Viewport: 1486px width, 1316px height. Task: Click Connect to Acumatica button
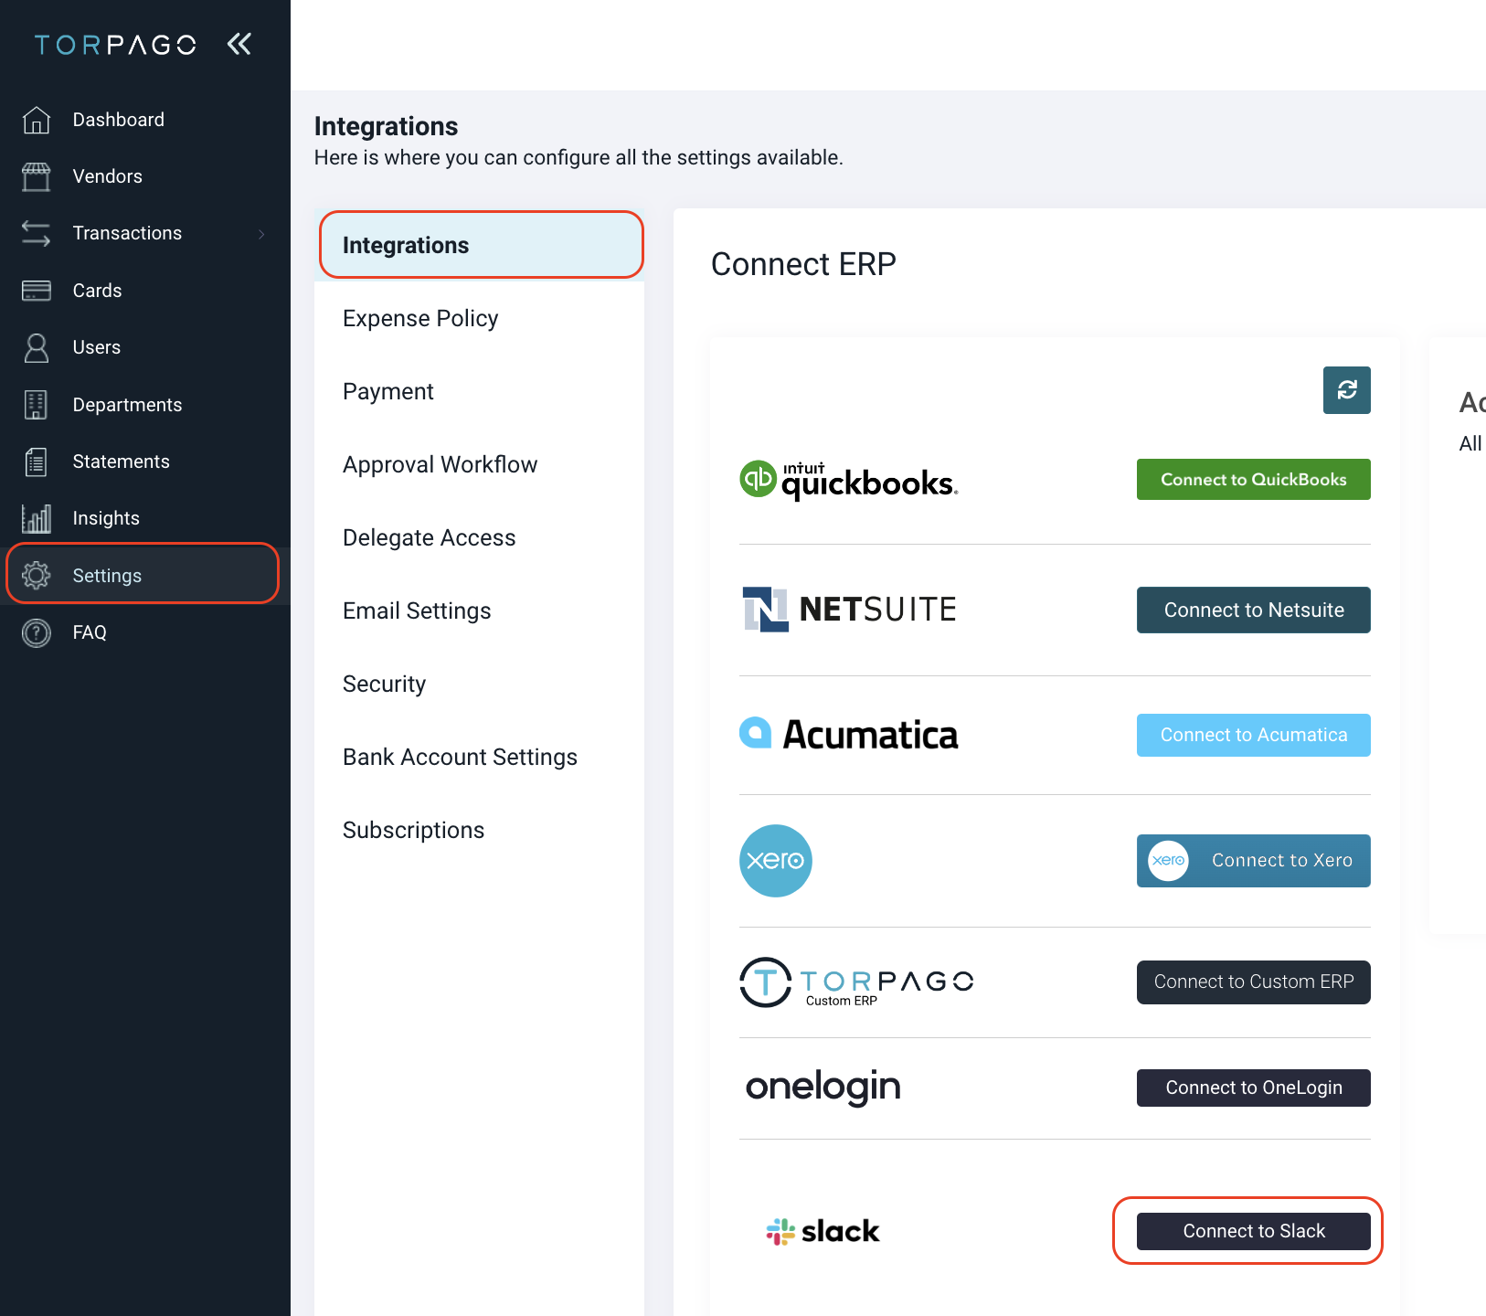[x=1254, y=735]
